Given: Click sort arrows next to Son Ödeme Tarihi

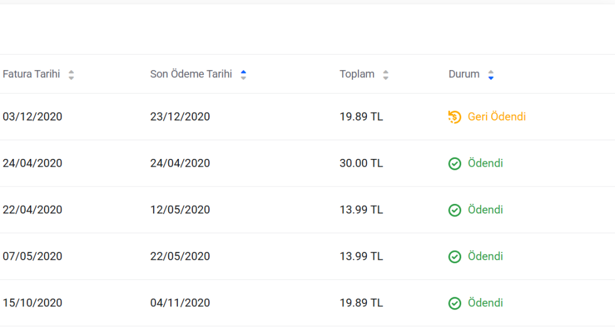Looking at the screenshot, I should (x=243, y=75).
